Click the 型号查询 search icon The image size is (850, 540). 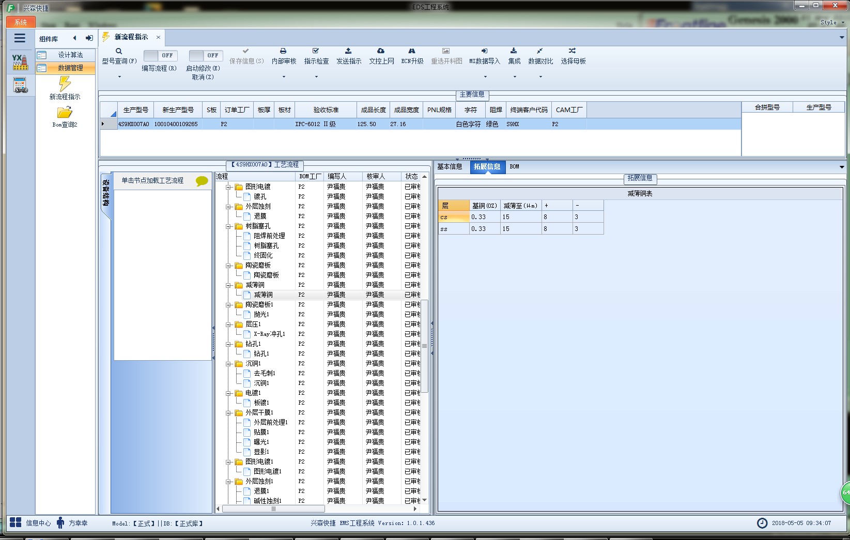[x=119, y=51]
